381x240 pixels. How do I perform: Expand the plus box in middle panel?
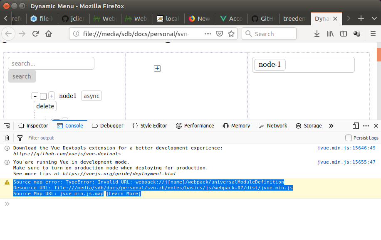coord(157,69)
